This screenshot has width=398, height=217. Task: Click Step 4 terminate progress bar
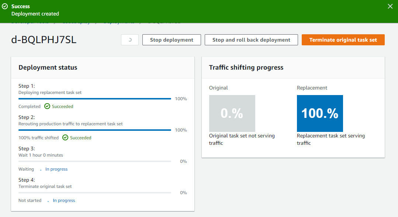95,193
